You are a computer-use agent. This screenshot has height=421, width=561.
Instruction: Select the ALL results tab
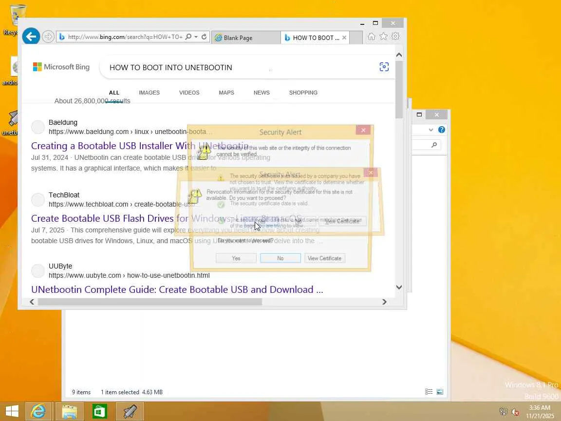pos(114,93)
